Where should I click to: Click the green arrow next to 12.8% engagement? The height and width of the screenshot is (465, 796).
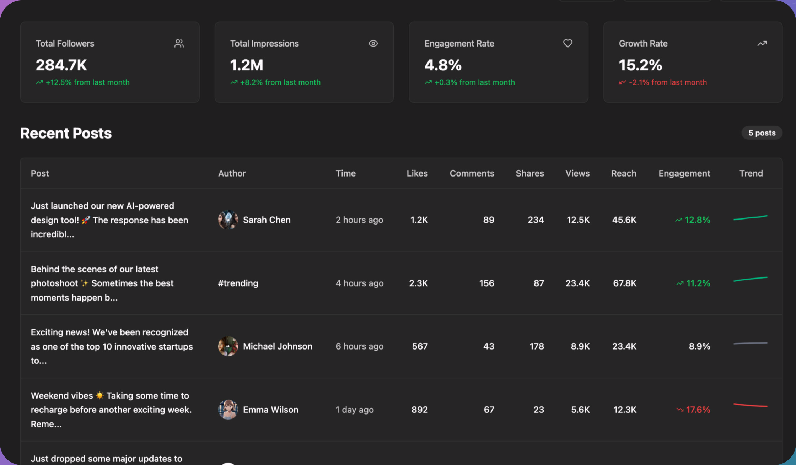click(679, 220)
